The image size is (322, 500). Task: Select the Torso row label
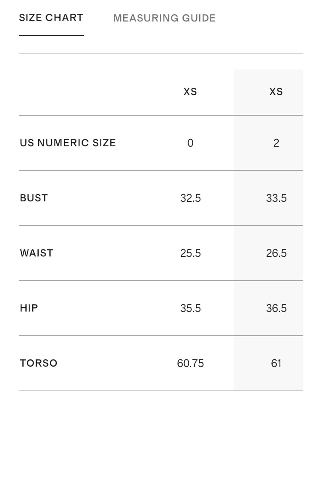pos(39,363)
